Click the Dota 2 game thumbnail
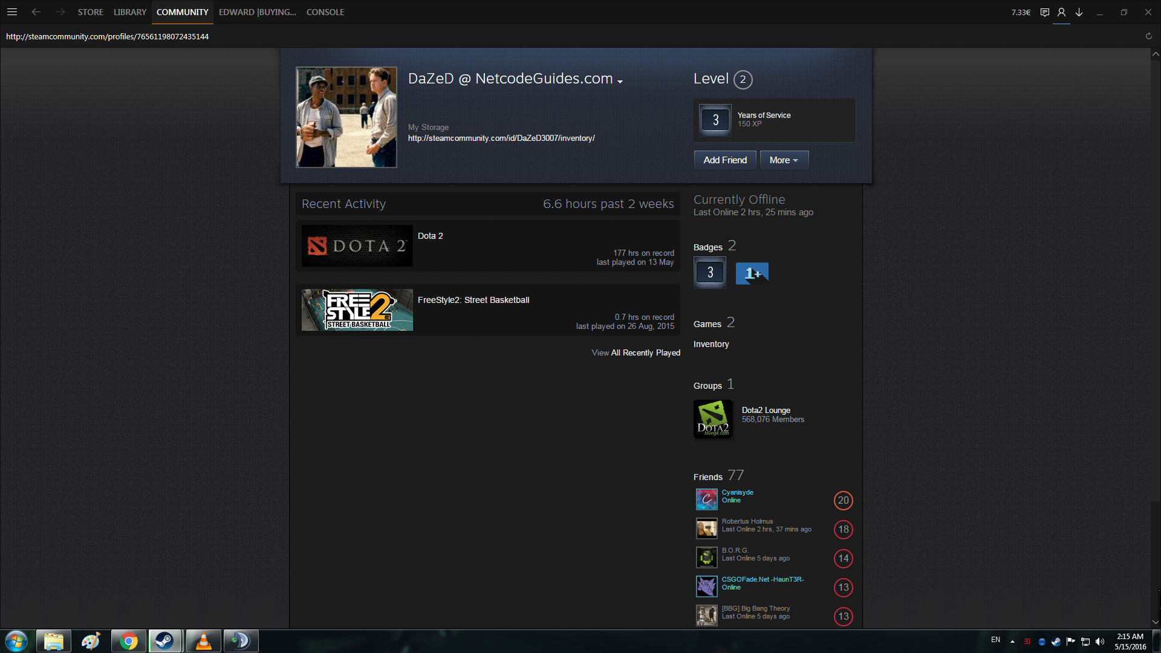Viewport: 1161px width, 653px height. click(x=357, y=246)
